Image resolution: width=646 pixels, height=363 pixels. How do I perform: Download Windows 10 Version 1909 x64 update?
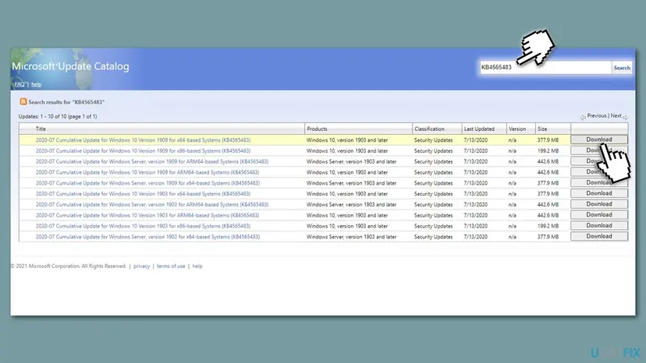click(599, 139)
